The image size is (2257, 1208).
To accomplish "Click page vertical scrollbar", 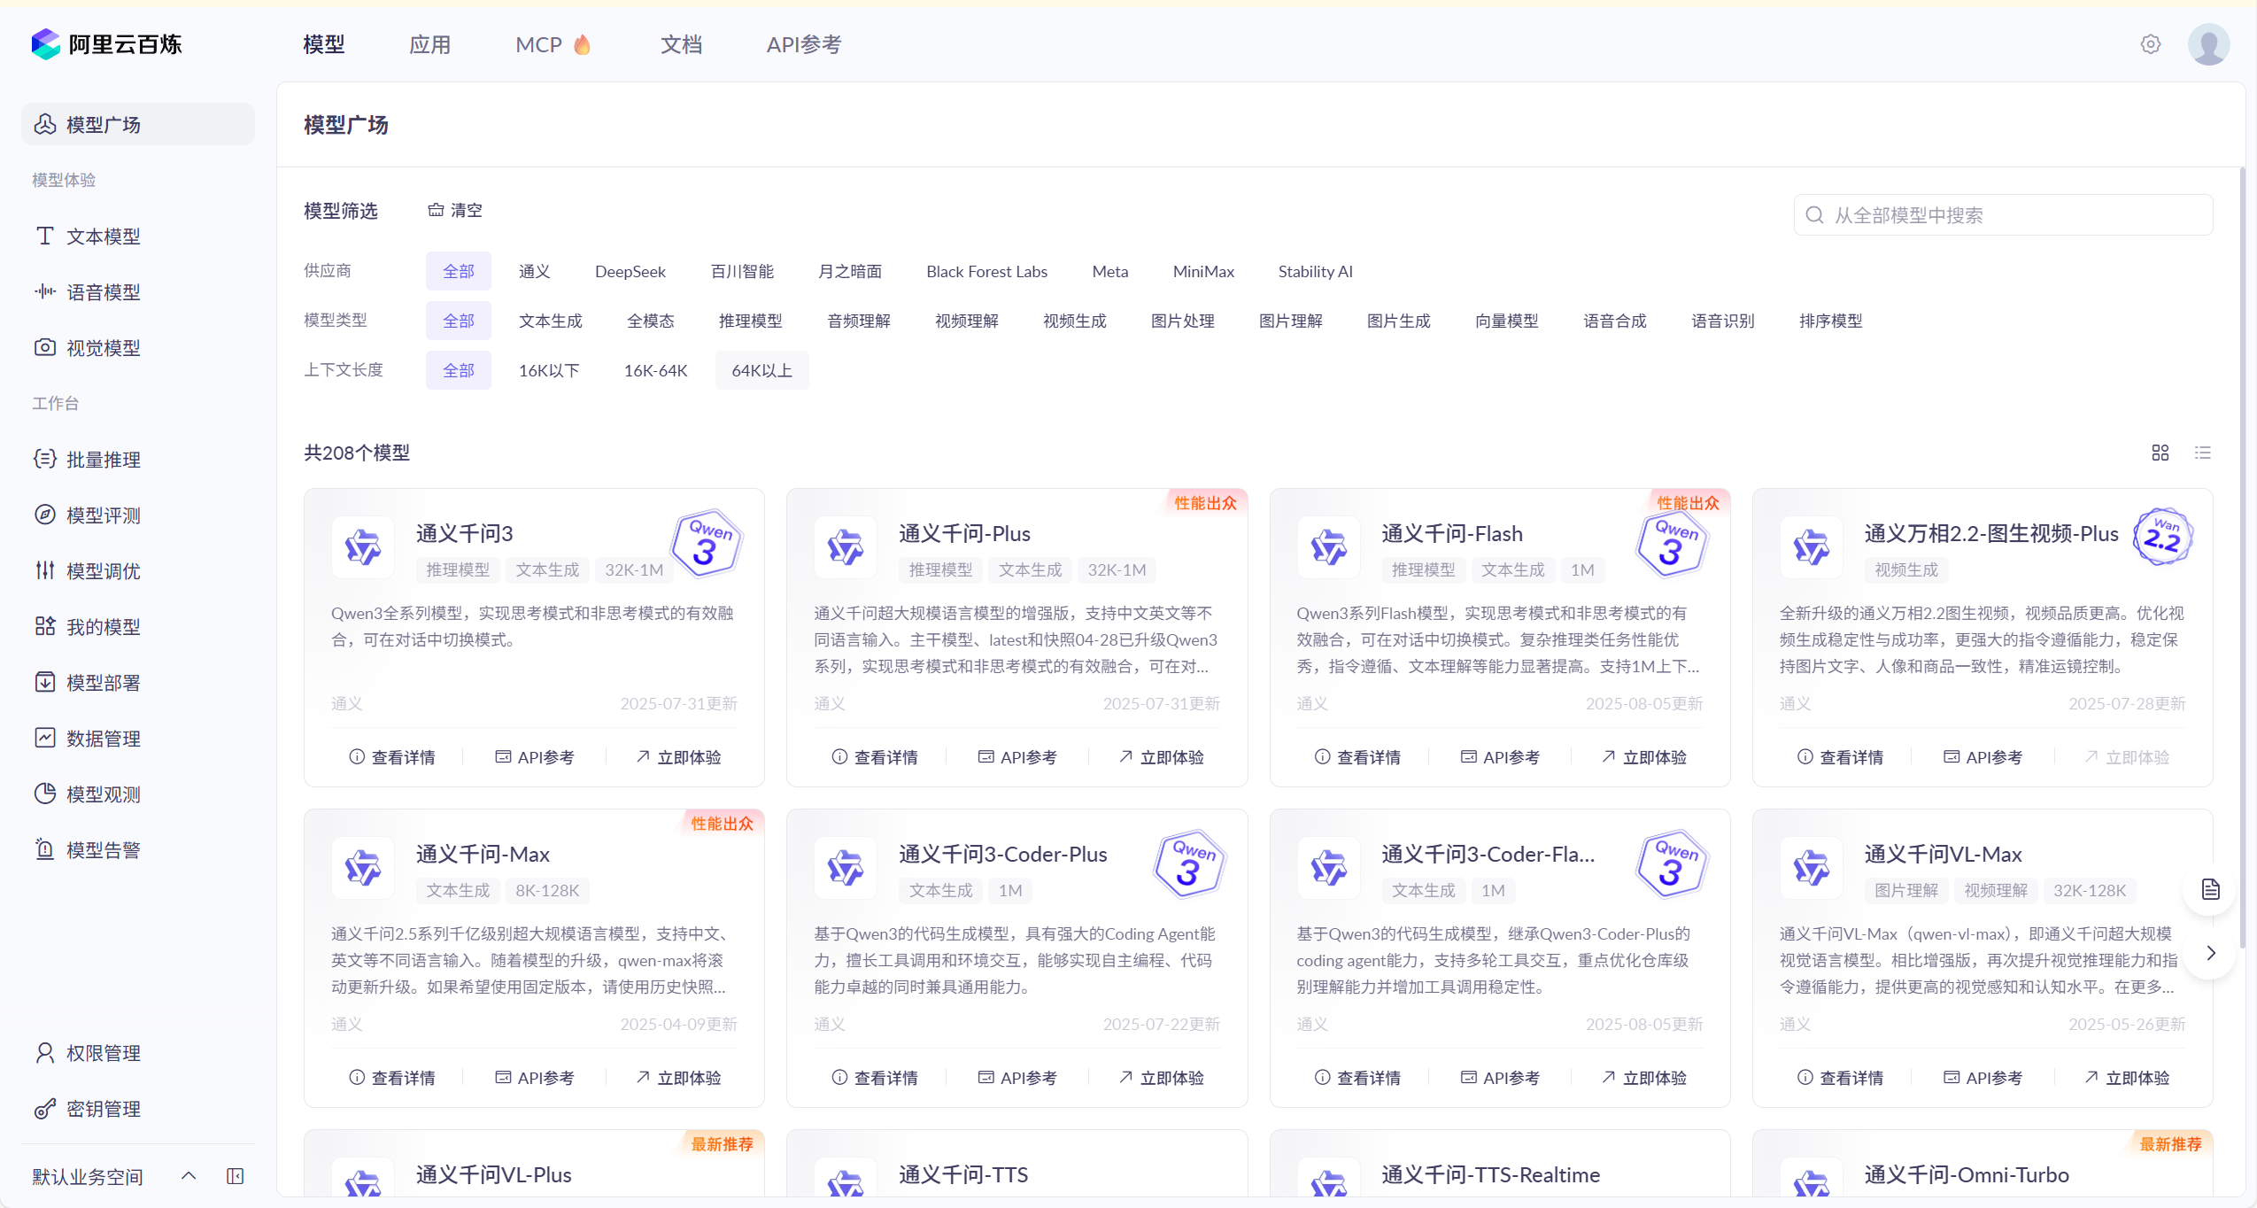I will (2241, 549).
